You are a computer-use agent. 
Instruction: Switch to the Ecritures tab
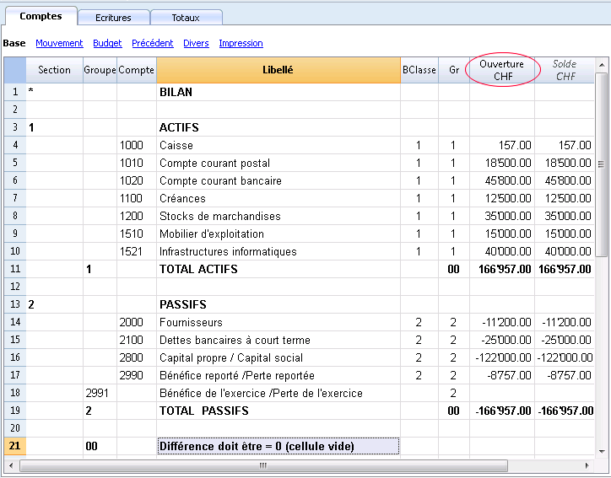(x=113, y=18)
